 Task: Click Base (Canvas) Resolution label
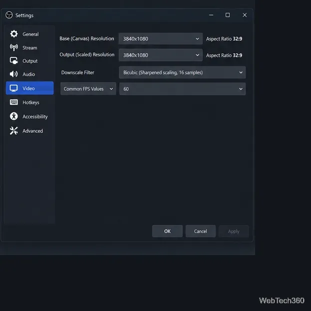tap(87, 38)
